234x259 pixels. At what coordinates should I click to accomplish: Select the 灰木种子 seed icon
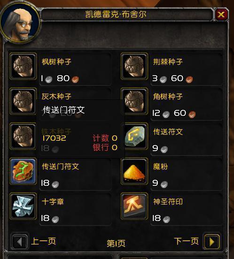pyautogui.click(x=23, y=101)
